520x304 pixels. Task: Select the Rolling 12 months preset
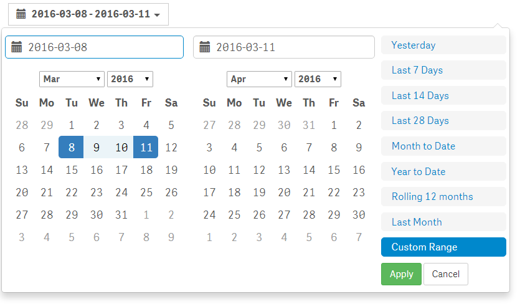coord(443,196)
